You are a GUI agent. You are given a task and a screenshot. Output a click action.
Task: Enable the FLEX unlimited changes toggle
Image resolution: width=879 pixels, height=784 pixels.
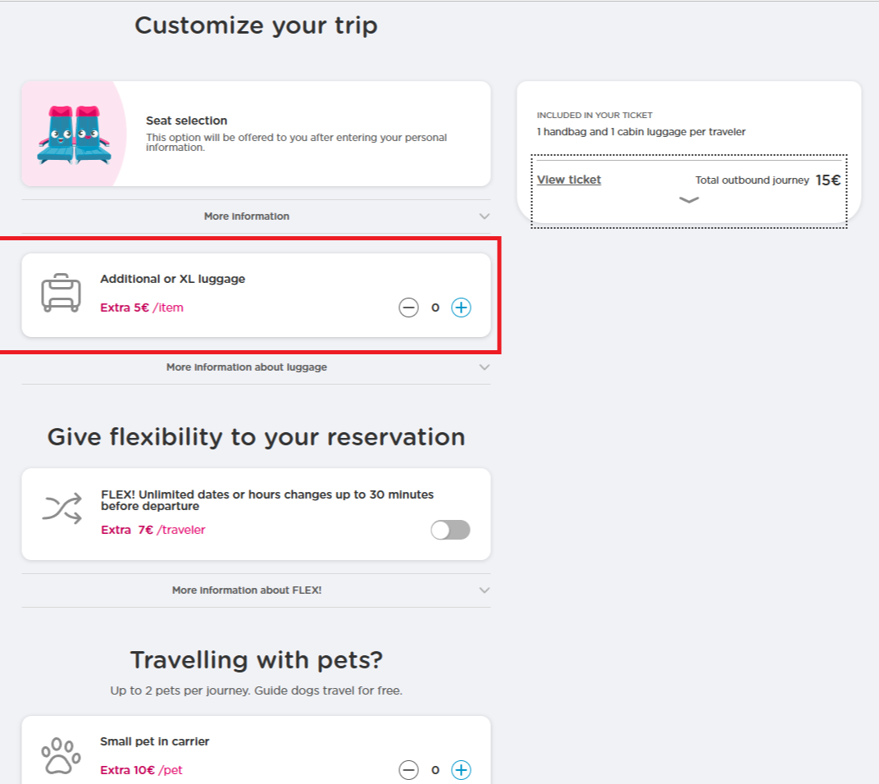[x=450, y=530]
